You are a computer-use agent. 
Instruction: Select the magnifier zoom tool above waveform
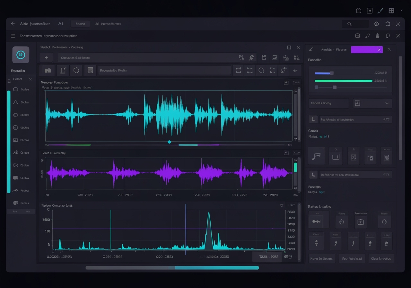pyautogui.click(x=261, y=70)
